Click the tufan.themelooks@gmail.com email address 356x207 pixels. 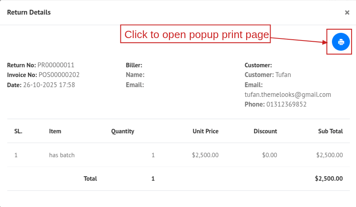pyautogui.click(x=288, y=94)
